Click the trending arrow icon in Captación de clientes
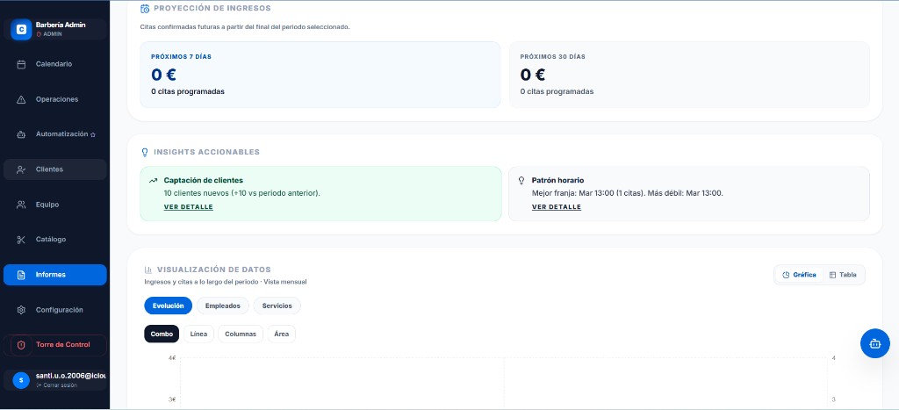Viewport: 899px width, 410px height. pos(153,181)
